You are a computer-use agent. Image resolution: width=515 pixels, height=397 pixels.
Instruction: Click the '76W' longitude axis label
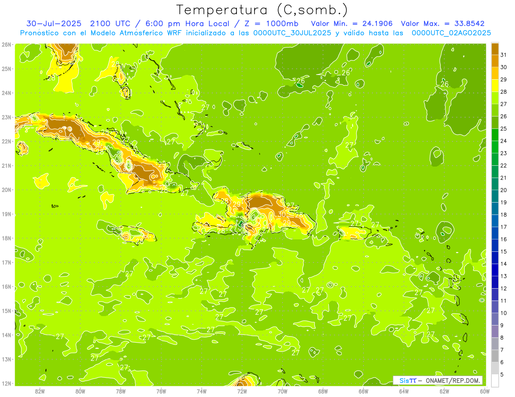[161, 391]
